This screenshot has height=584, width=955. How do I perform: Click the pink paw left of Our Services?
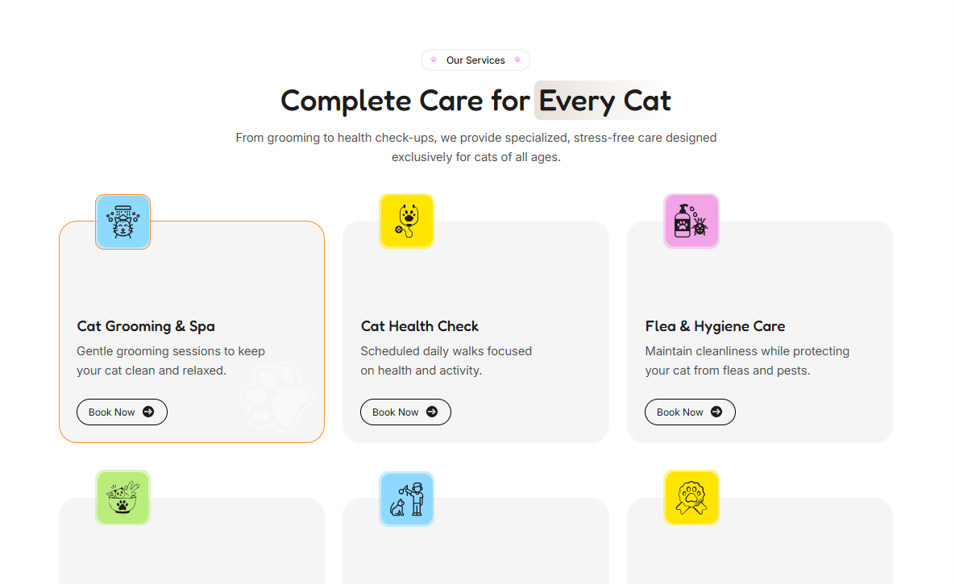pyautogui.click(x=435, y=60)
